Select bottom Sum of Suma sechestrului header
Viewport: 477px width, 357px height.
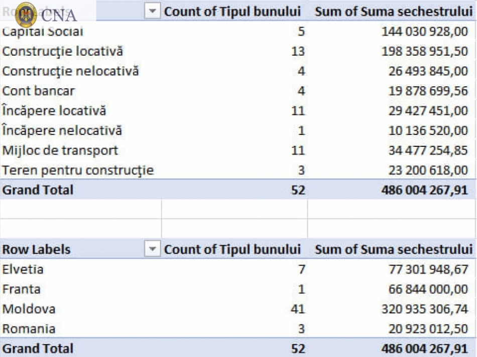coord(394,250)
